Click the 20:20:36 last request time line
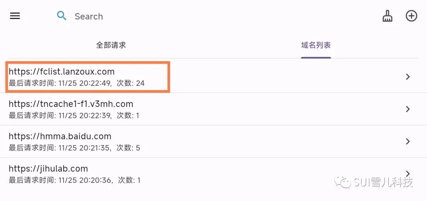The height and width of the screenshot is (201, 427). (x=74, y=180)
